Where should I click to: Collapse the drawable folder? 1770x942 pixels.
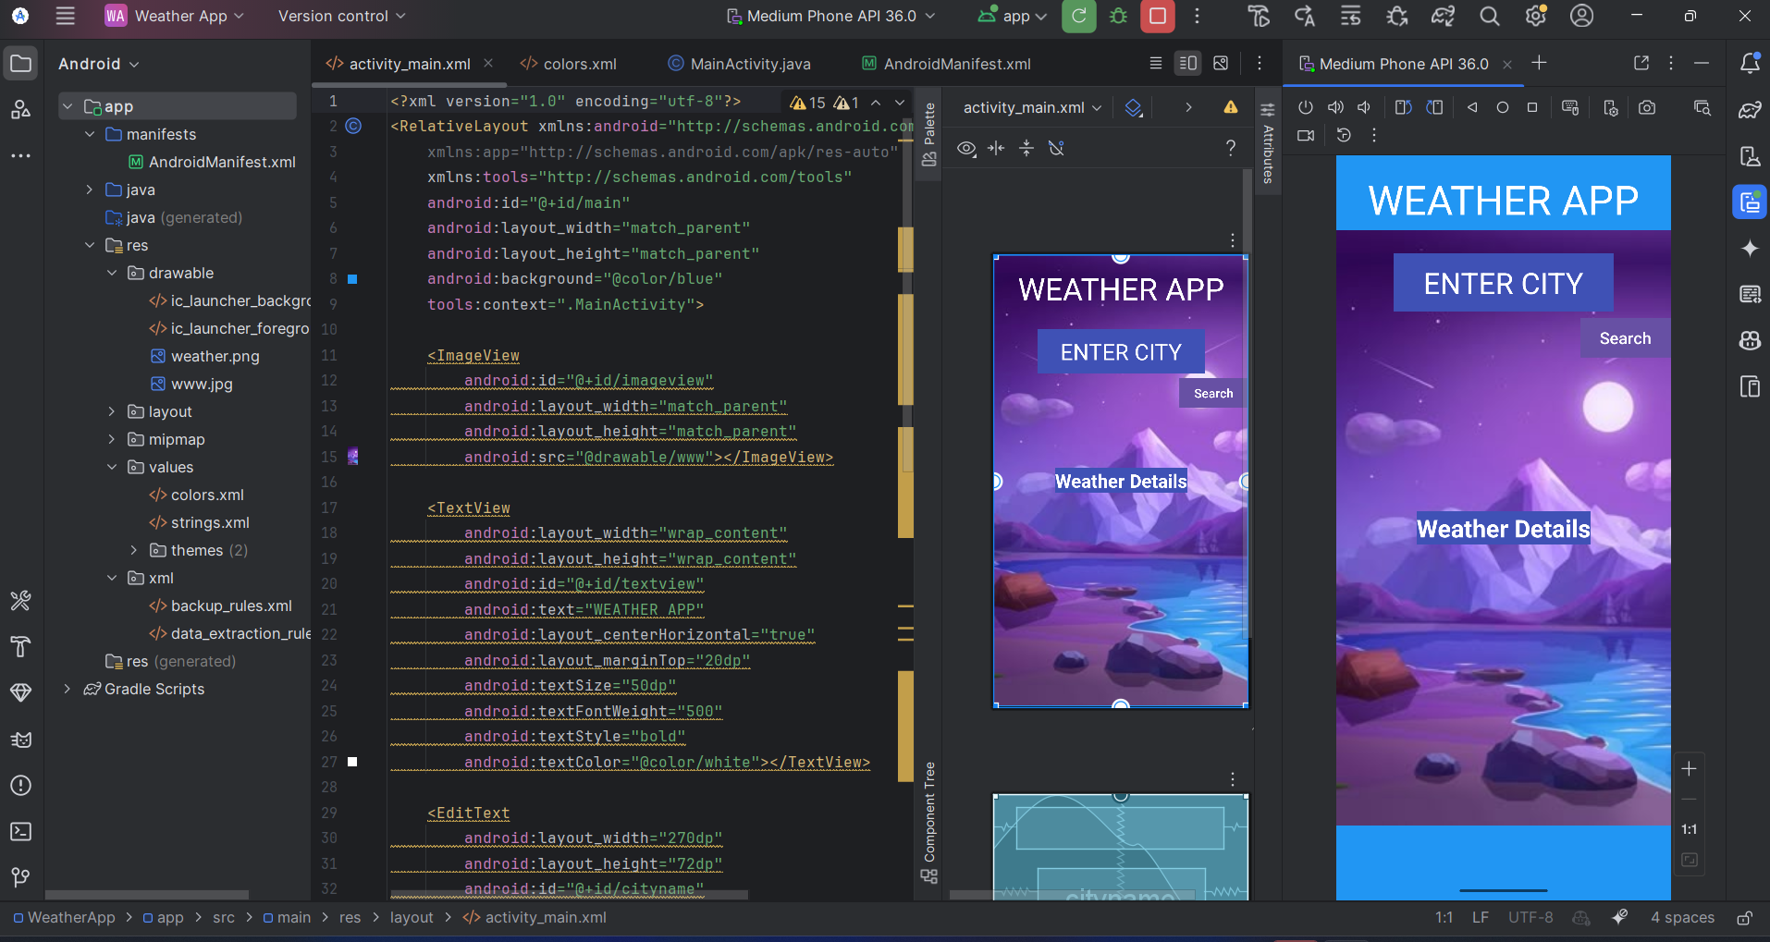(112, 273)
